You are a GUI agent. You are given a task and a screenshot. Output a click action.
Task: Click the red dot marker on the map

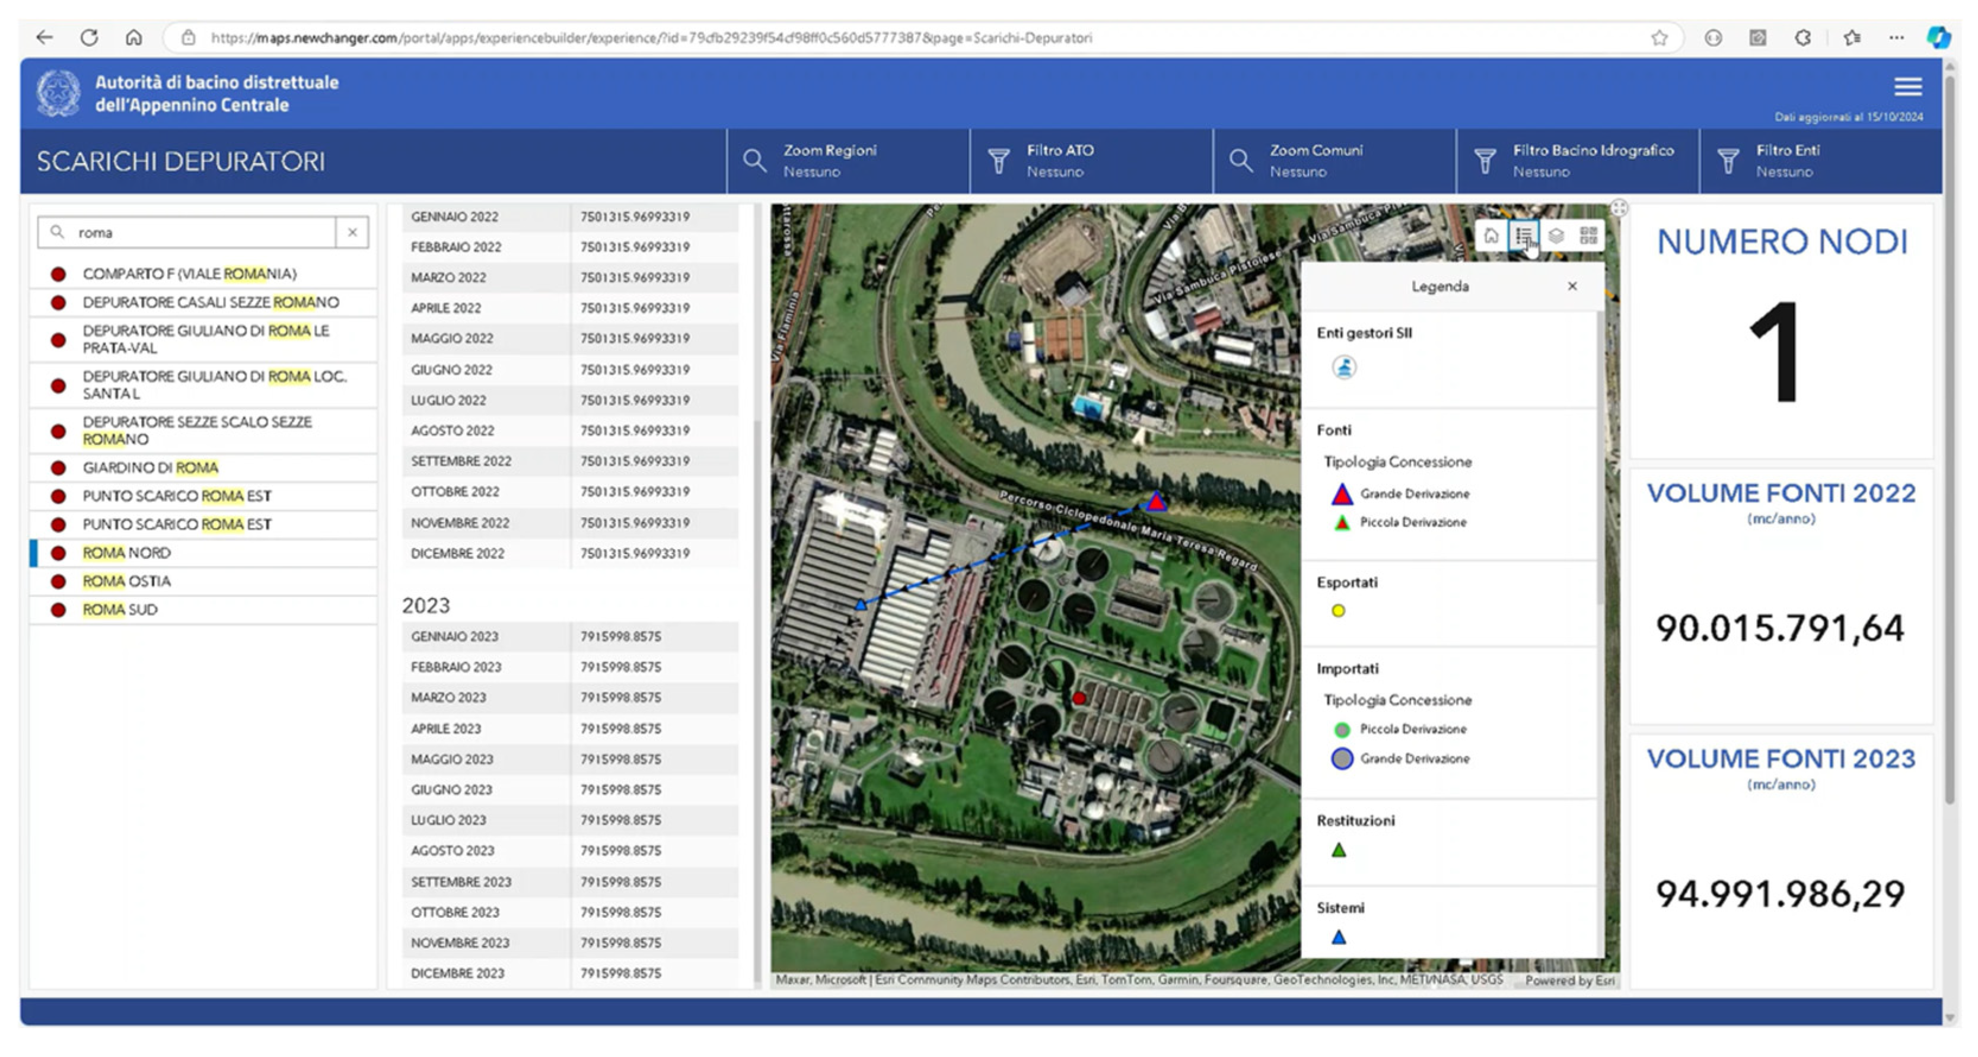pyautogui.click(x=1079, y=698)
